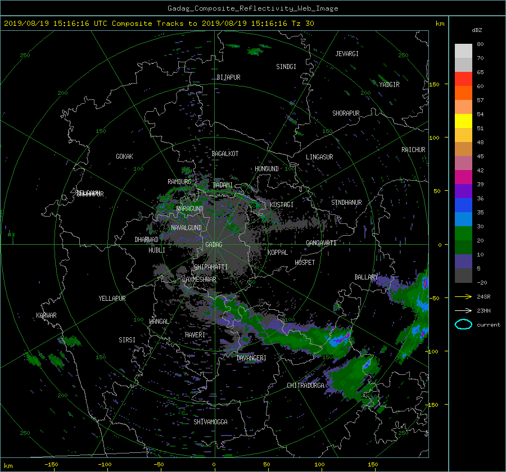Screen dimensions: 506x472
Task: Click the GANGAVATI city label
Action: coord(321,243)
